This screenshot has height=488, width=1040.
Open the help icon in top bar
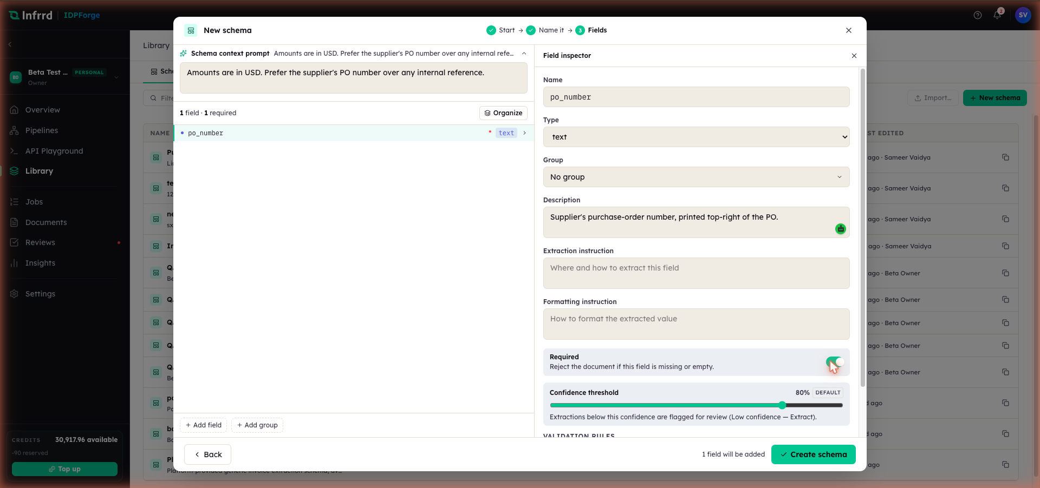pos(978,15)
